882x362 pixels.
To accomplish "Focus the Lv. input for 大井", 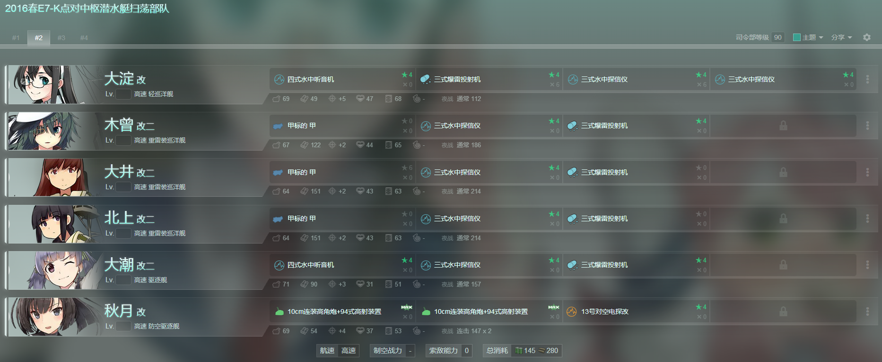I will tap(123, 187).
